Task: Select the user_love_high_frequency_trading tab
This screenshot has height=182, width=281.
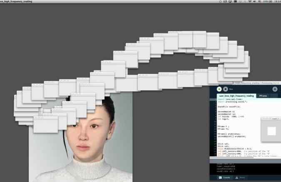Action: coord(236,96)
